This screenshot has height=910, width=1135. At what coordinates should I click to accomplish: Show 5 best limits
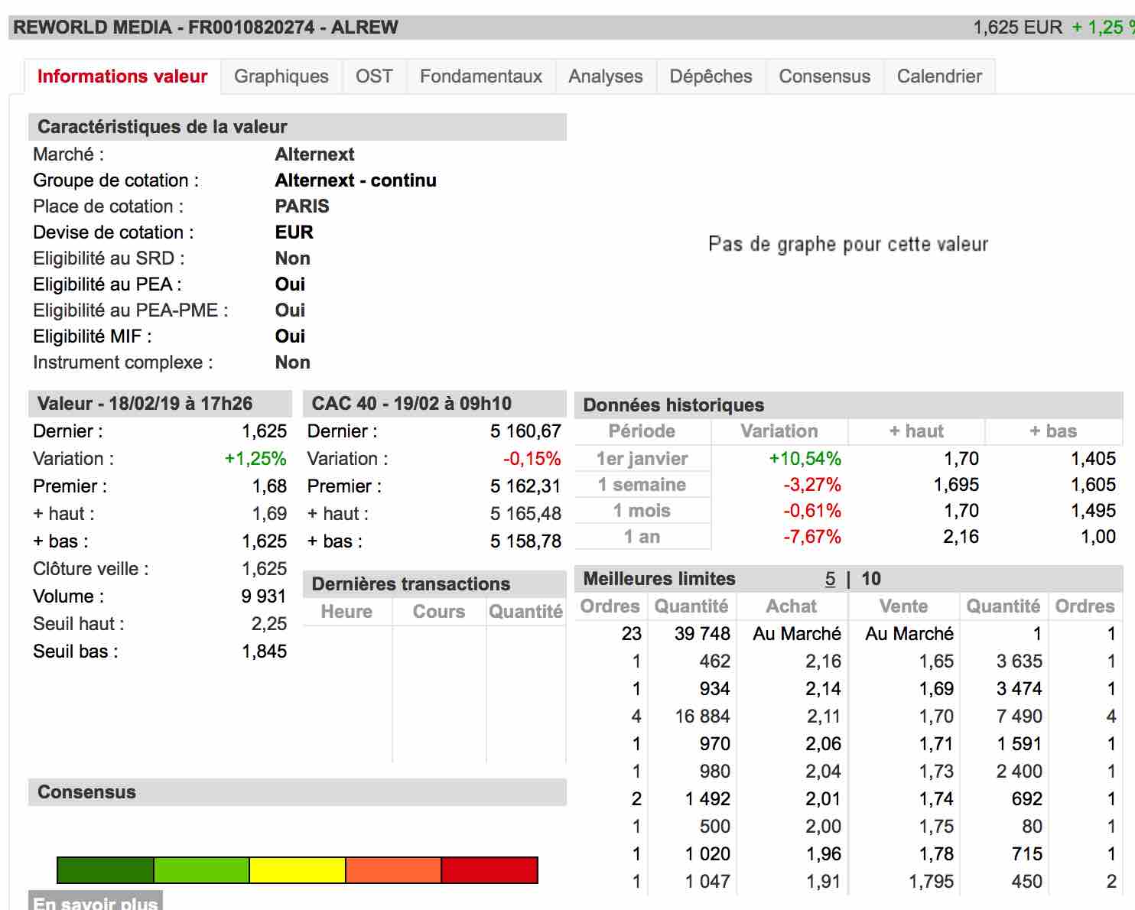point(830,579)
